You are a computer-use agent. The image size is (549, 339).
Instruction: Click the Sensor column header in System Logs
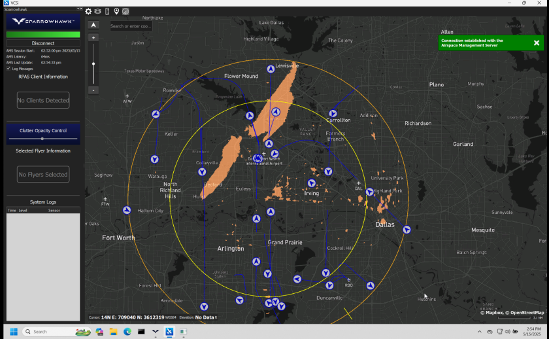[54, 210]
